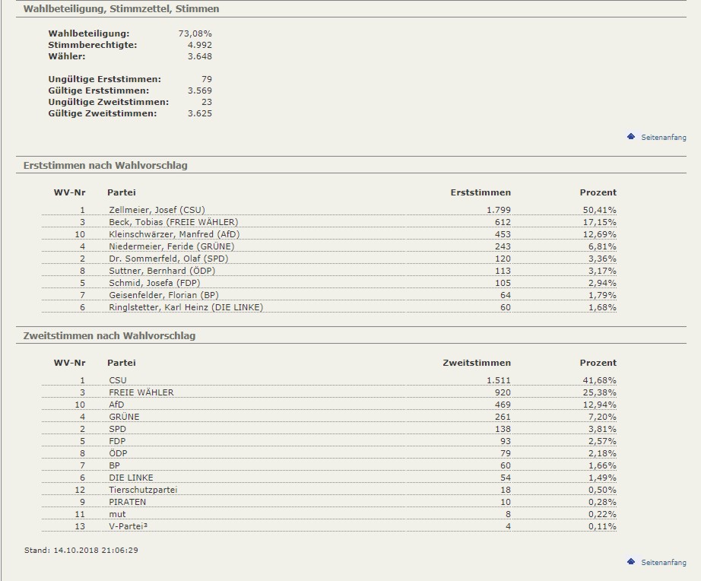This screenshot has width=701, height=581.
Task: Select the Gültige Erststimmen value 3.569
Action: (200, 90)
